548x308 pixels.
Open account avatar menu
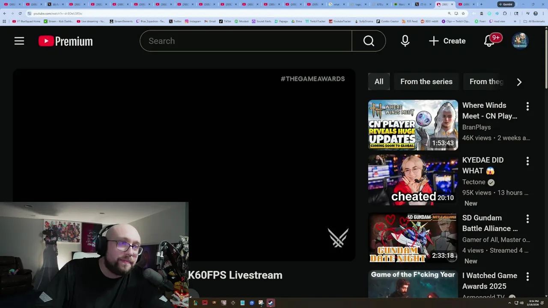tap(520, 41)
